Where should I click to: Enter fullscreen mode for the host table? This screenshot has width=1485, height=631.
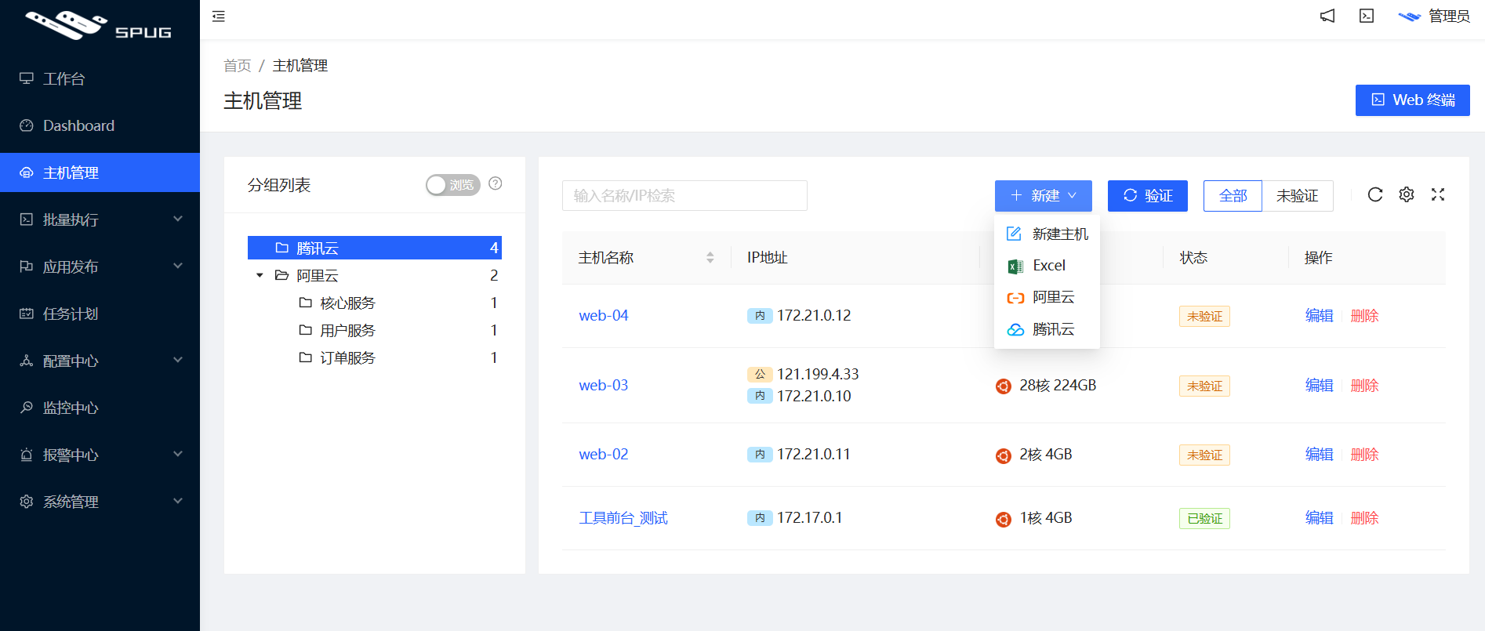1438,195
